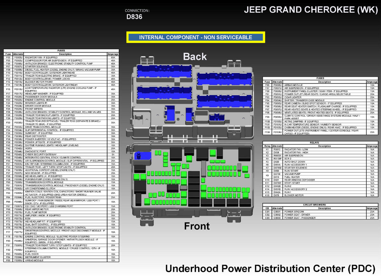Select 'REAR WINDOW DEFOGGER' relay row
This screenshot has width=381, height=276.
[x=320, y=180]
